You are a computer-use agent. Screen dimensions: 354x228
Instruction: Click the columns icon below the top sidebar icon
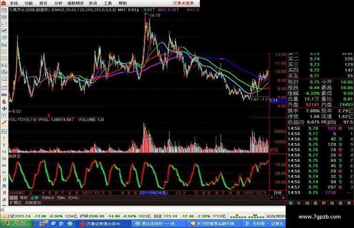tap(4, 17)
